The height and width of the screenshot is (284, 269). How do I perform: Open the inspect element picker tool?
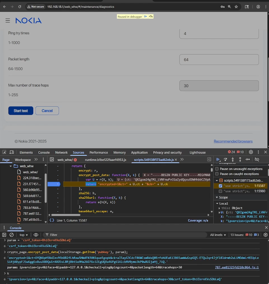4,152
